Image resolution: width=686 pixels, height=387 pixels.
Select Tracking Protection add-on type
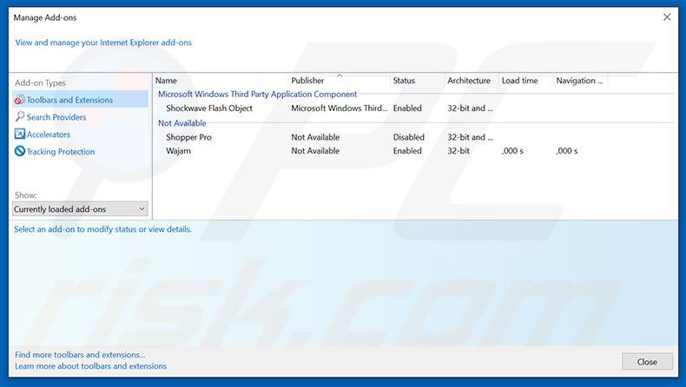click(x=61, y=152)
